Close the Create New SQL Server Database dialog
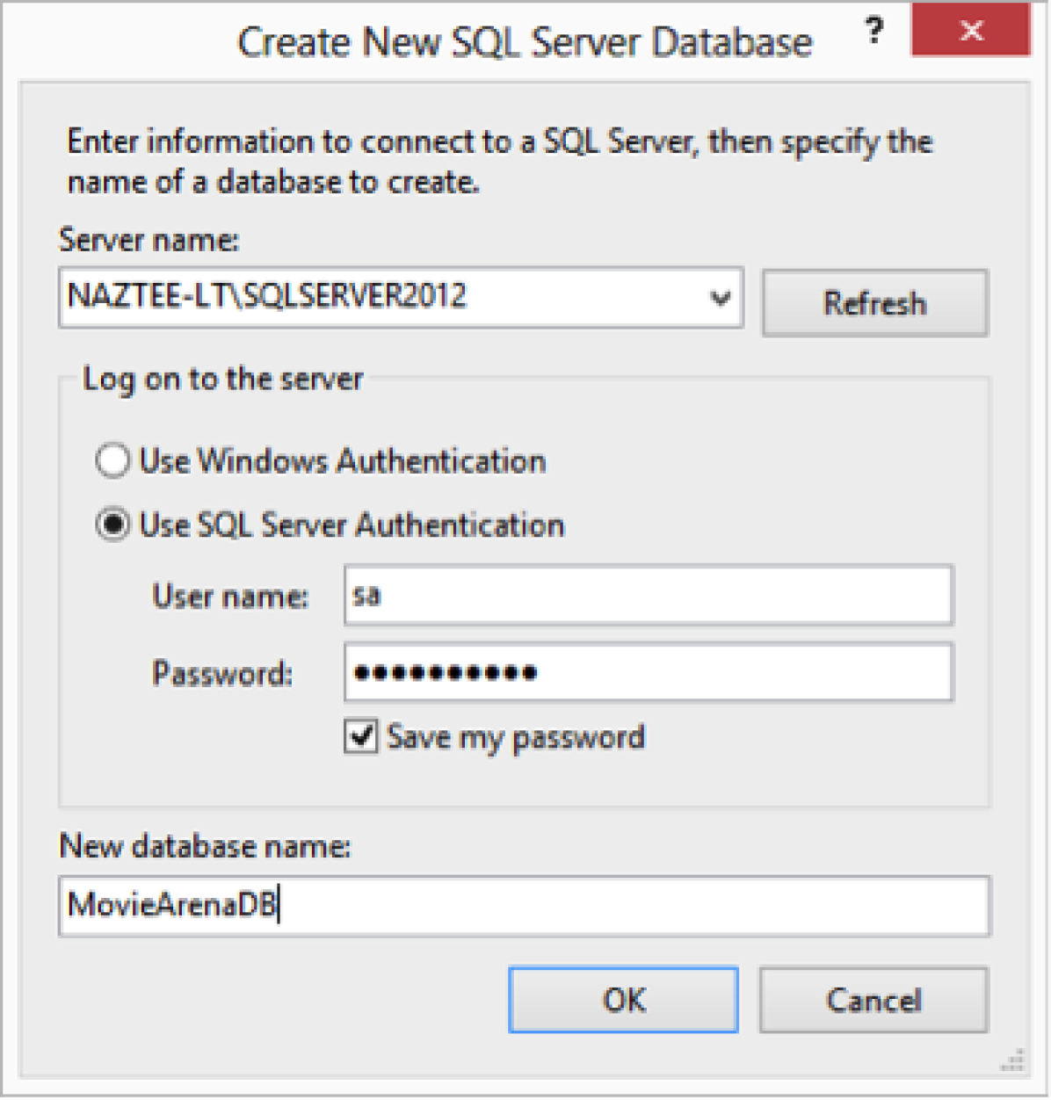 [x=970, y=31]
